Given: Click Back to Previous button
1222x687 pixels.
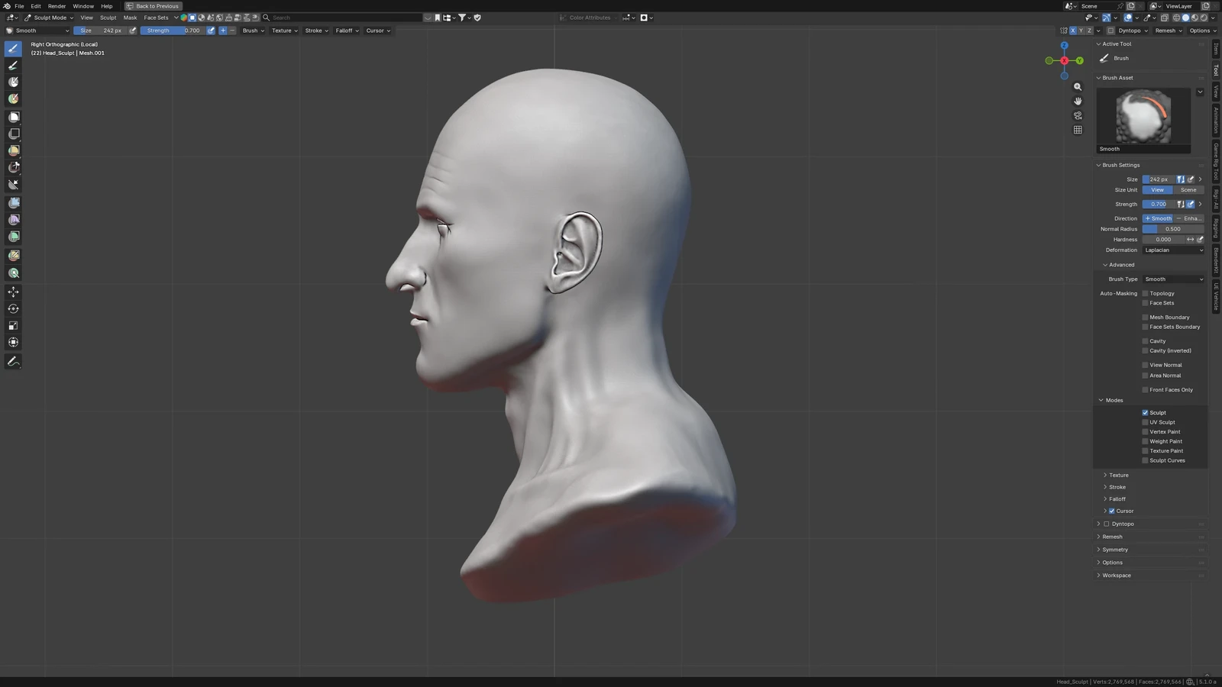Looking at the screenshot, I should (153, 6).
